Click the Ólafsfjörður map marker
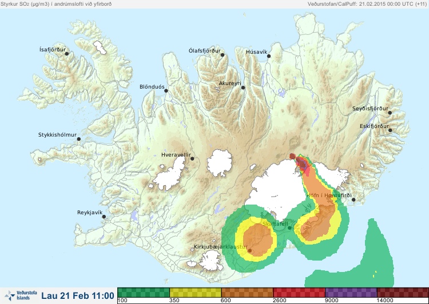This screenshot has width=429, height=304. 223,55
